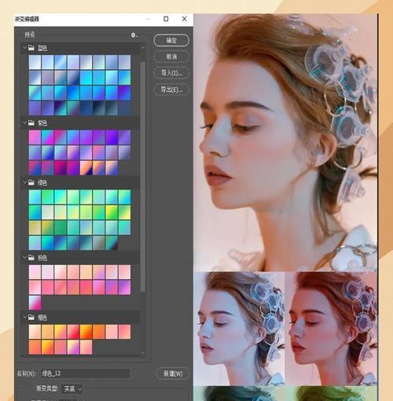Click the 名称 input field containing 绿色_12
The width and height of the screenshot is (393, 401).
point(86,373)
